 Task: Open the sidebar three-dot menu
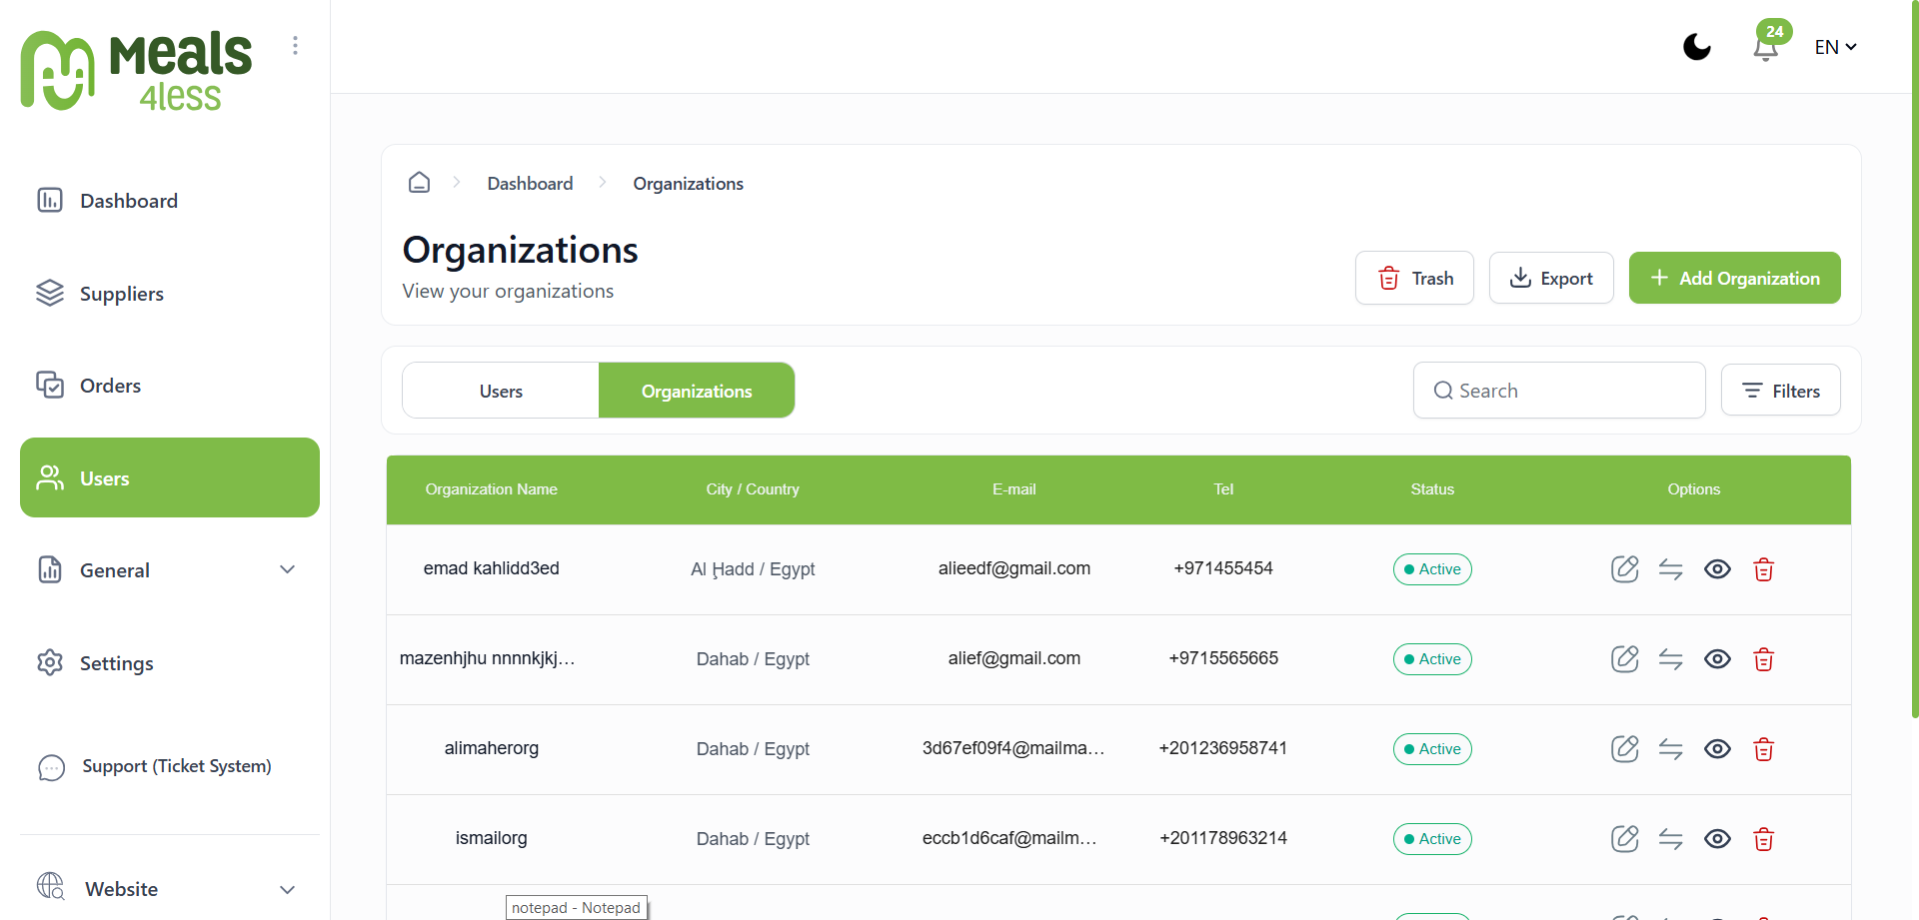point(295,46)
